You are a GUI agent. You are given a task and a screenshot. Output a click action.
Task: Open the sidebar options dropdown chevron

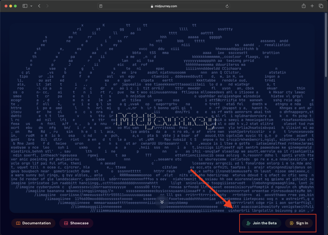[31, 6]
